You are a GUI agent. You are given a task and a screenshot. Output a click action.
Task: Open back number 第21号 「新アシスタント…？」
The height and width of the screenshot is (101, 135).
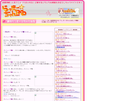[62, 51]
